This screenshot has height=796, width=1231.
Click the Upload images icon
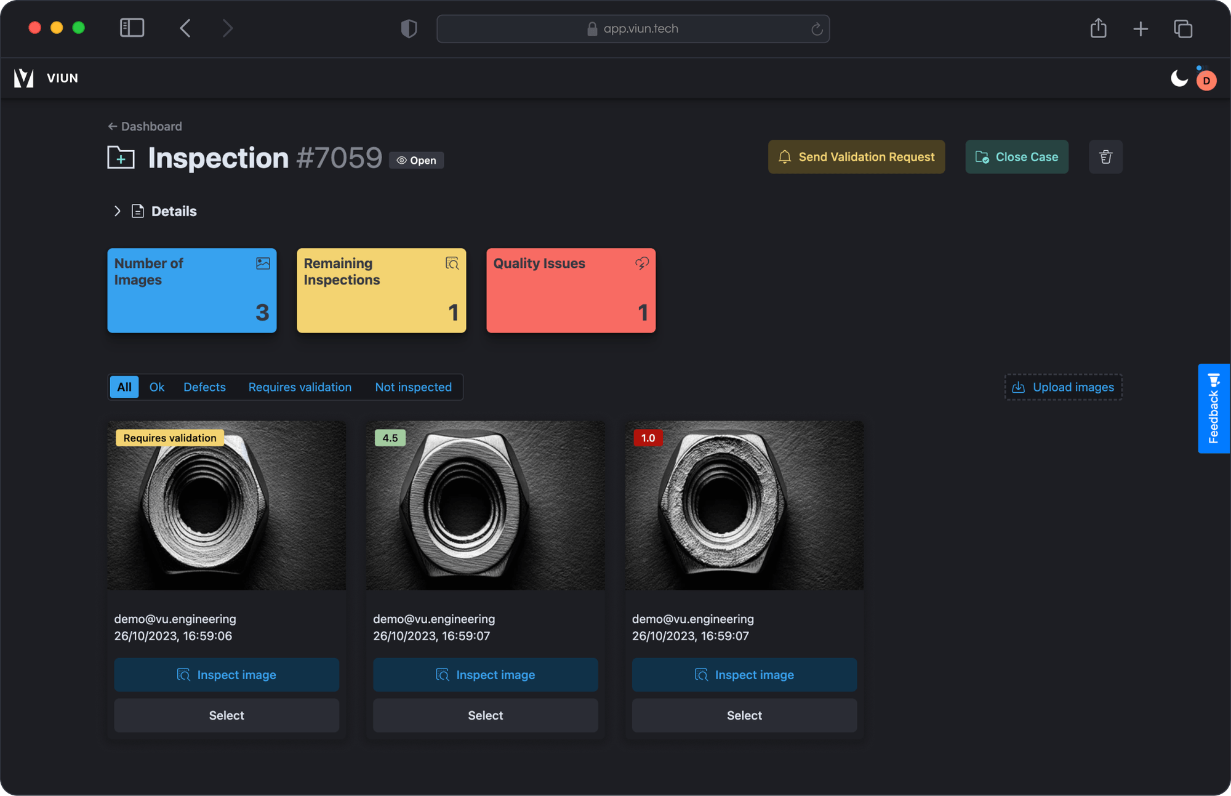[1019, 387]
